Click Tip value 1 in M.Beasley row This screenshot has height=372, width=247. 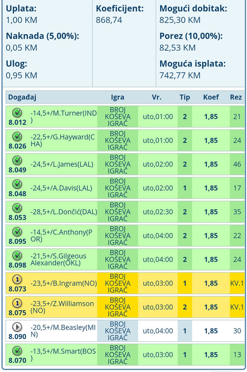point(185,331)
